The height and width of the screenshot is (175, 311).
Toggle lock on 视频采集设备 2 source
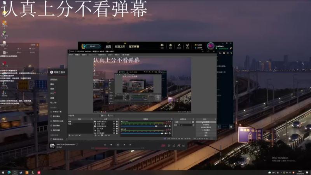point(117,121)
